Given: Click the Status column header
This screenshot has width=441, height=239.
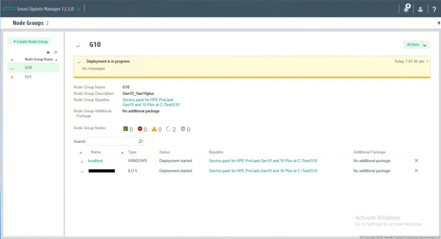Looking at the screenshot, I should [x=164, y=152].
